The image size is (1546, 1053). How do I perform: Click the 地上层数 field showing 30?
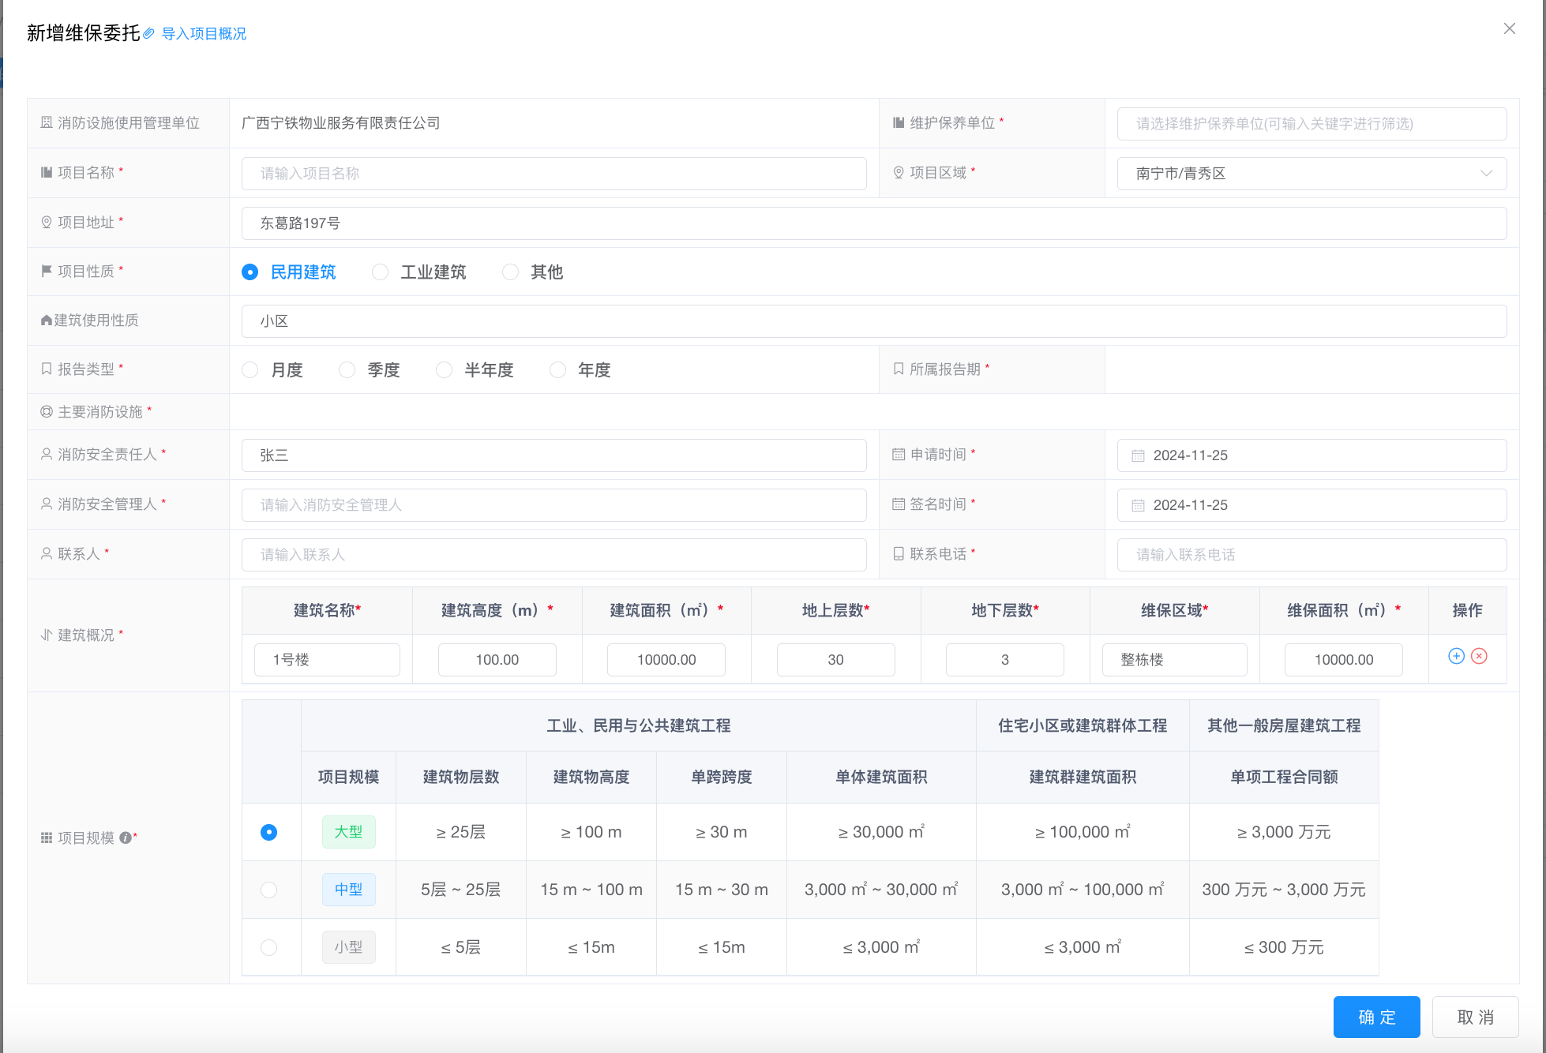tap(835, 660)
